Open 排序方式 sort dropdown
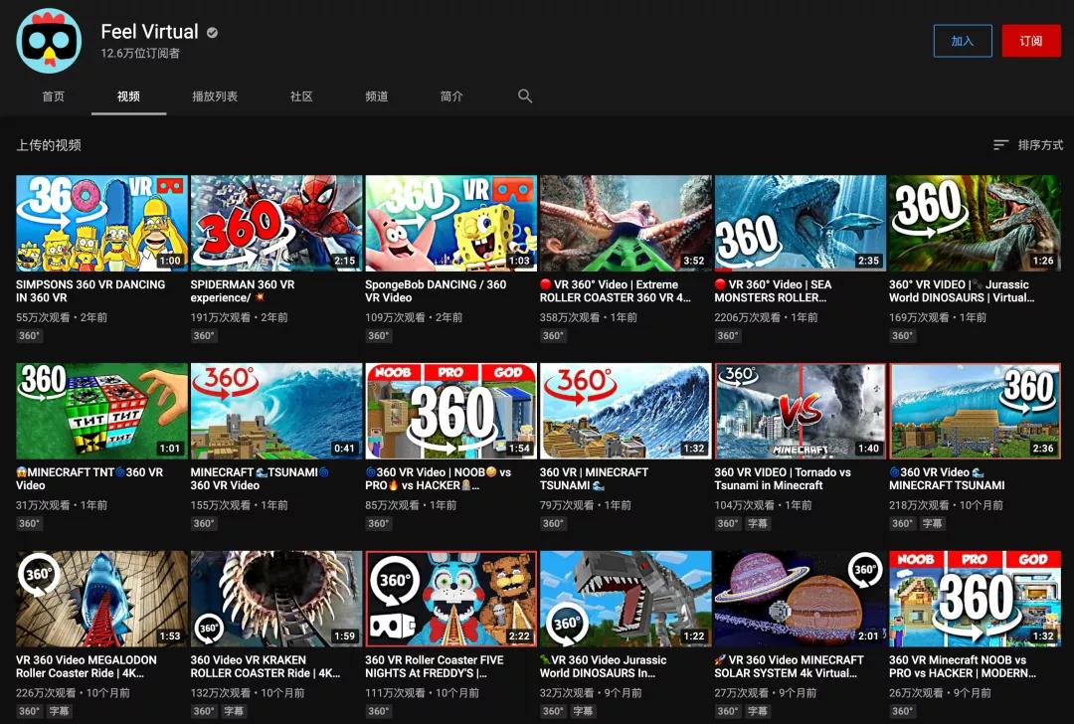Image resolution: width=1074 pixels, height=724 pixels. point(1039,145)
